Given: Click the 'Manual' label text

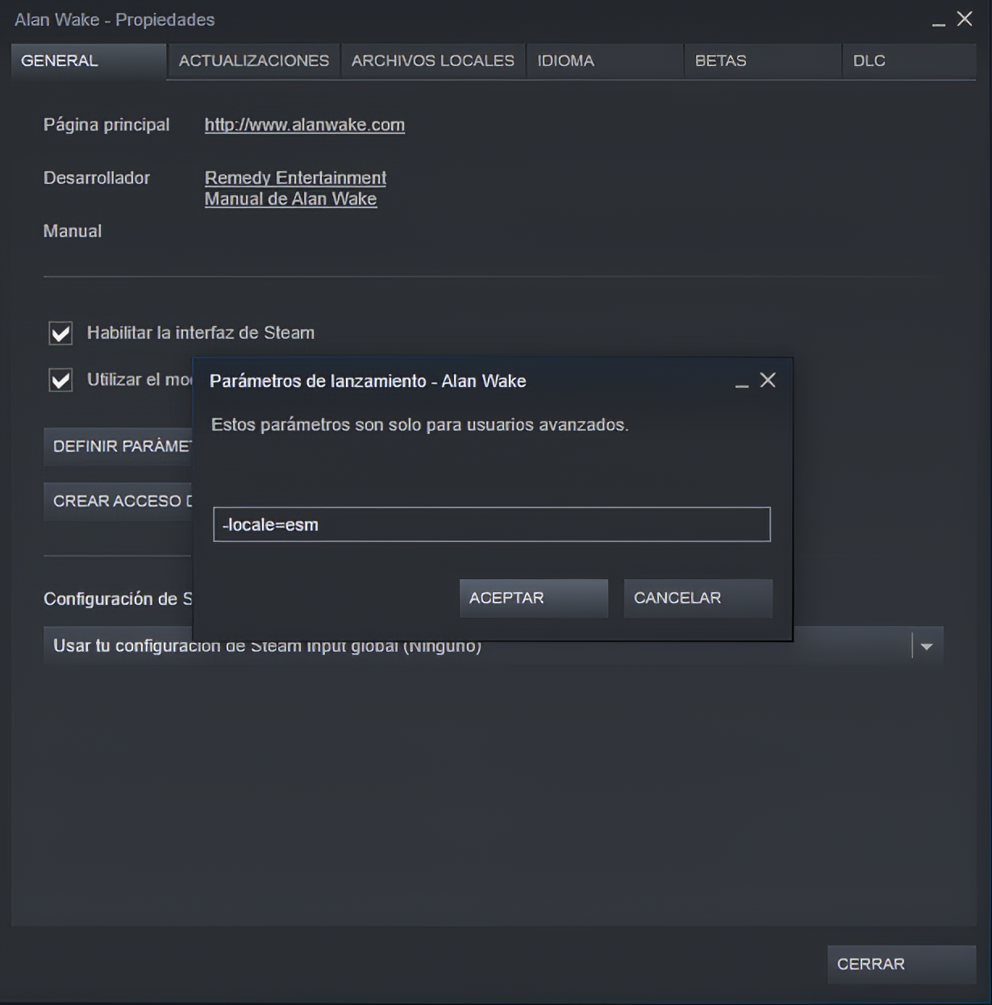Looking at the screenshot, I should [x=73, y=231].
